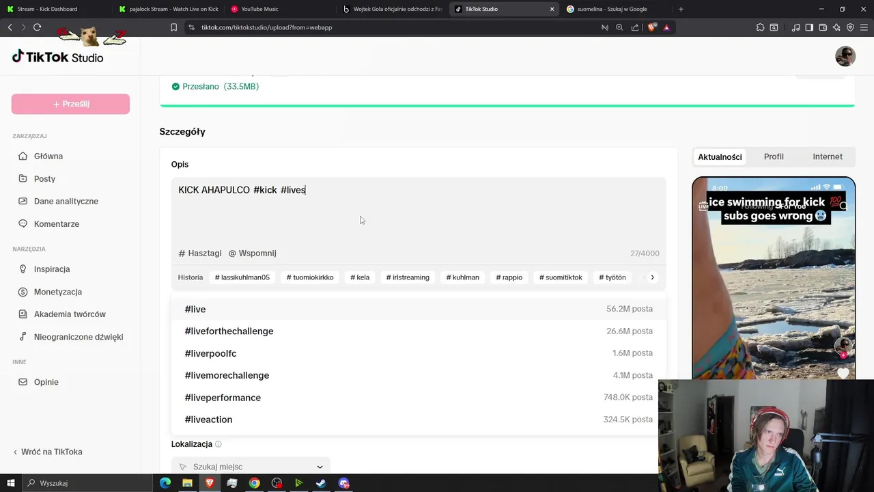Open Discord from taskbar

point(343,483)
